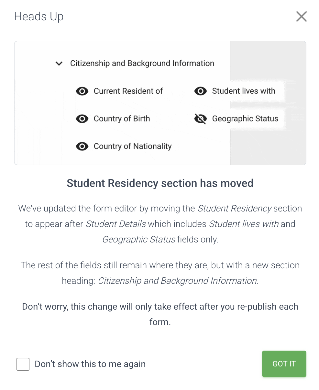The width and height of the screenshot is (319, 390).
Task: Toggle eye icon for Student lives with
Action: click(x=201, y=91)
